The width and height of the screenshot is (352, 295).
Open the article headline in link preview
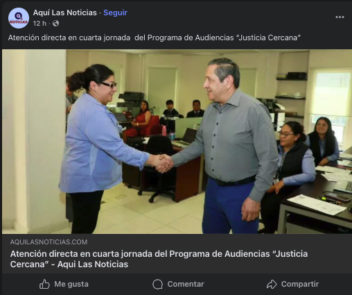click(x=159, y=259)
